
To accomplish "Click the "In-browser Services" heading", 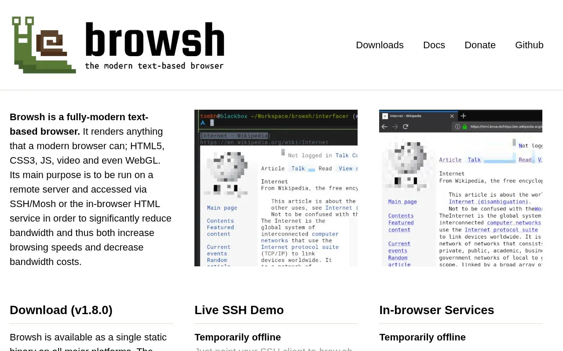I will [x=436, y=310].
